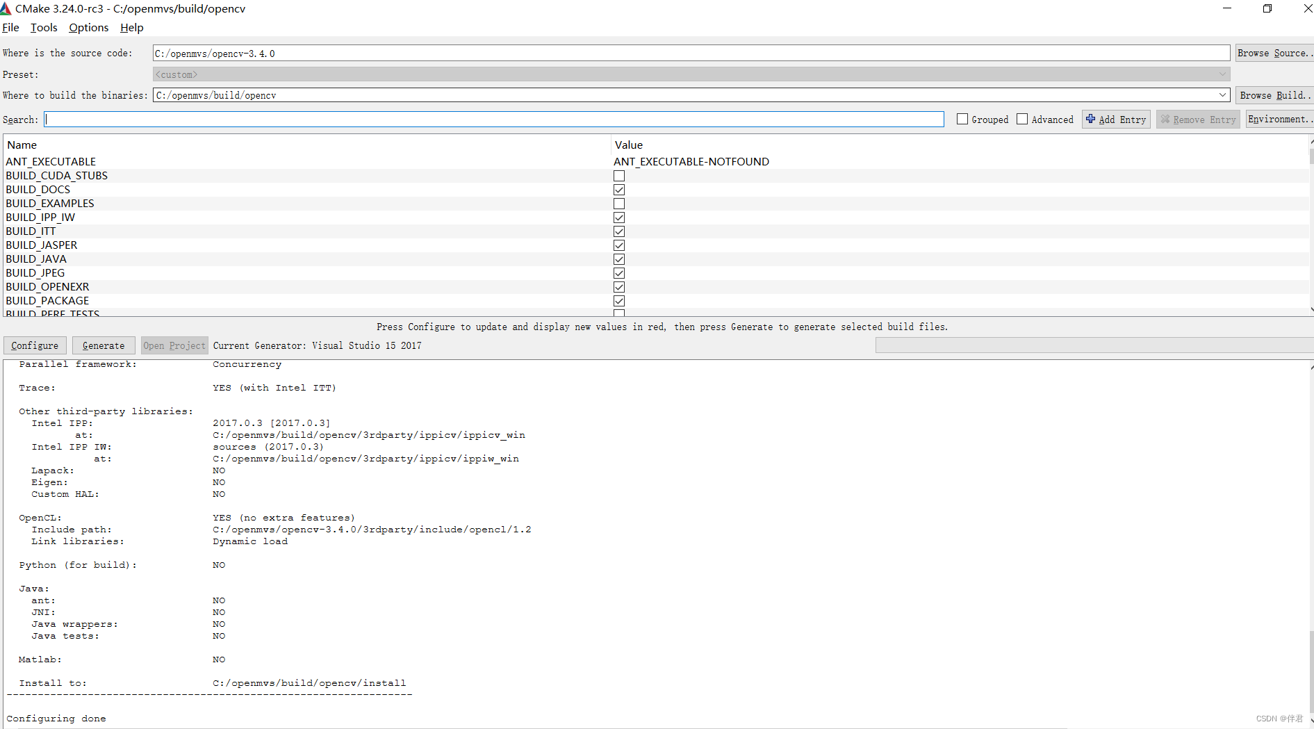Select the BUILD_PACKAGE entry name

[x=47, y=301]
